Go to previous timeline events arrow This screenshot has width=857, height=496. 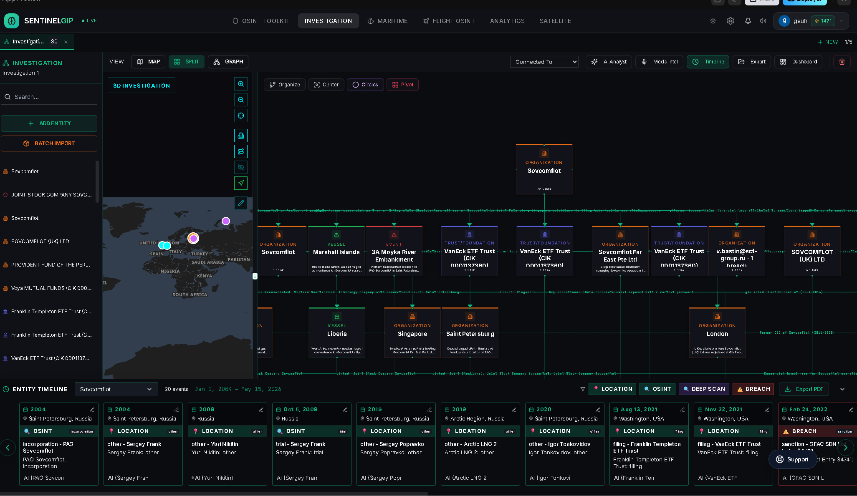click(8, 448)
